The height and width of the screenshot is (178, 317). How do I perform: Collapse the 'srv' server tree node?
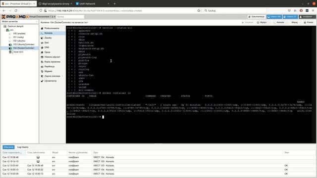point(5,30)
